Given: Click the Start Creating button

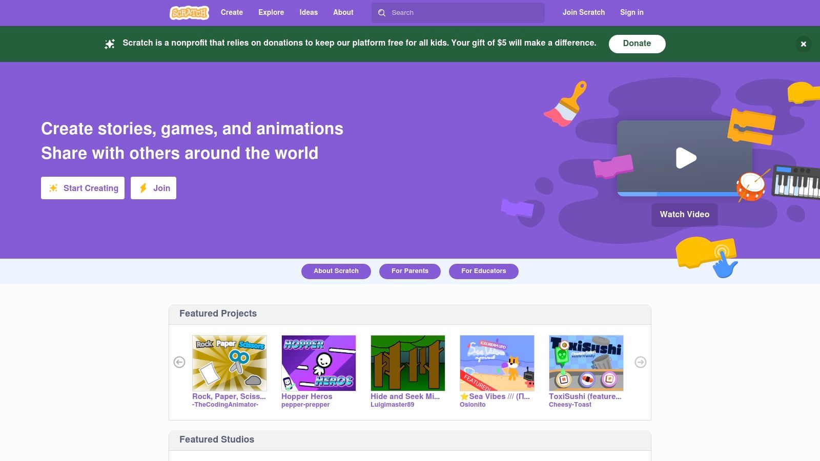Looking at the screenshot, I should pyautogui.click(x=83, y=188).
